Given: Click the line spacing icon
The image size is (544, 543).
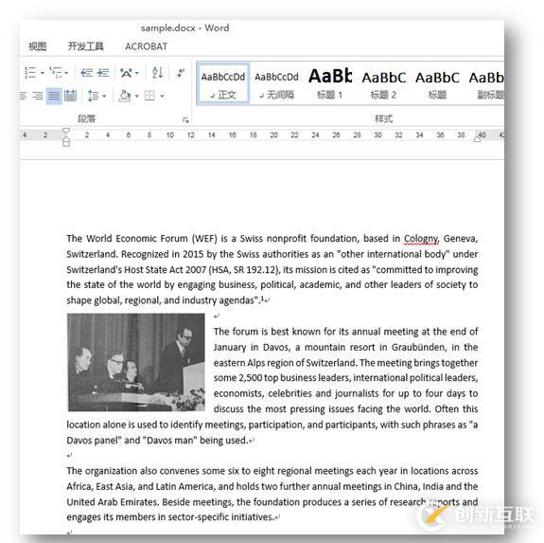Looking at the screenshot, I should (x=93, y=96).
